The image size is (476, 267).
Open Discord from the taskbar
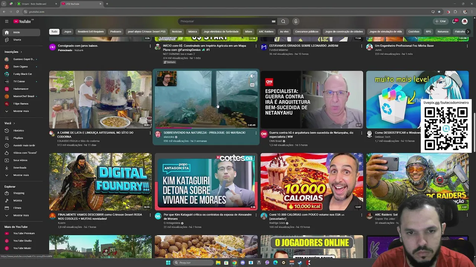coord(242,263)
